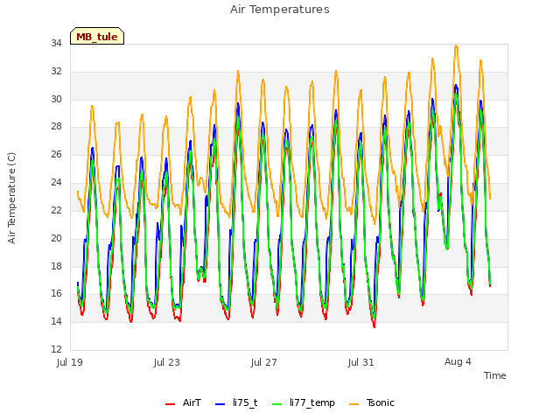Click the Air Temperature (C) axis label
Viewport: 560px width, 420px height.
(x=11, y=199)
